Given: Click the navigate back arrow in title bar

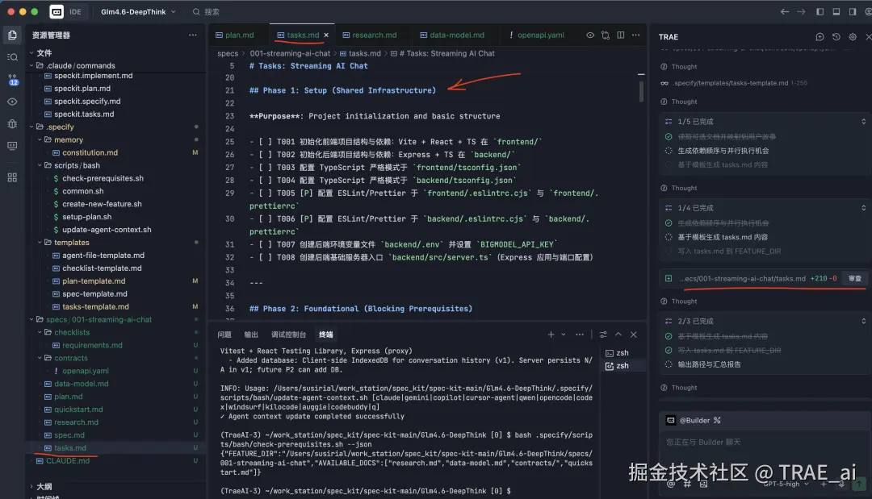Looking at the screenshot, I should (785, 11).
